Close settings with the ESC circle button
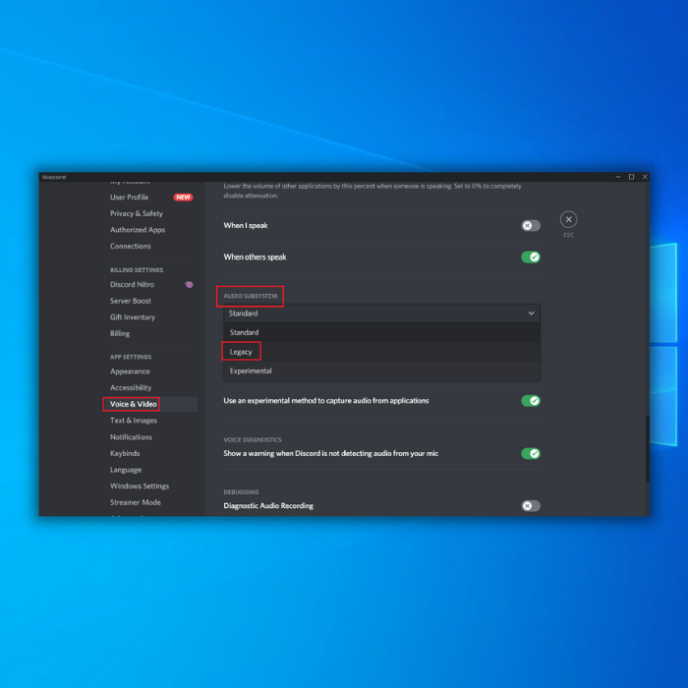The image size is (688, 688). coord(568,219)
